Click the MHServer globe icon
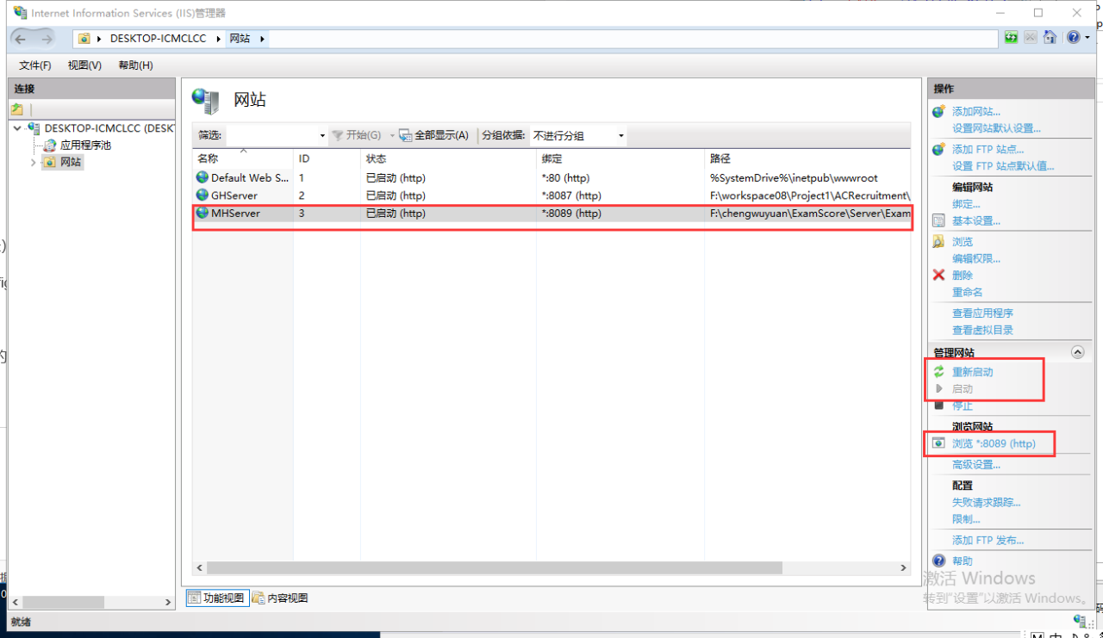This screenshot has width=1103, height=638. (203, 213)
